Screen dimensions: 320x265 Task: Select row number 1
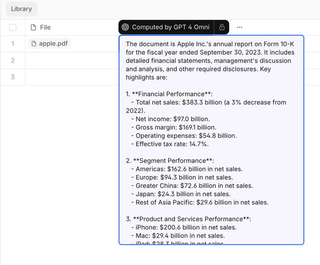click(x=13, y=44)
